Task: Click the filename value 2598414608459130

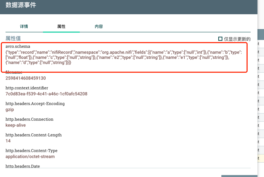Action: click(26, 78)
